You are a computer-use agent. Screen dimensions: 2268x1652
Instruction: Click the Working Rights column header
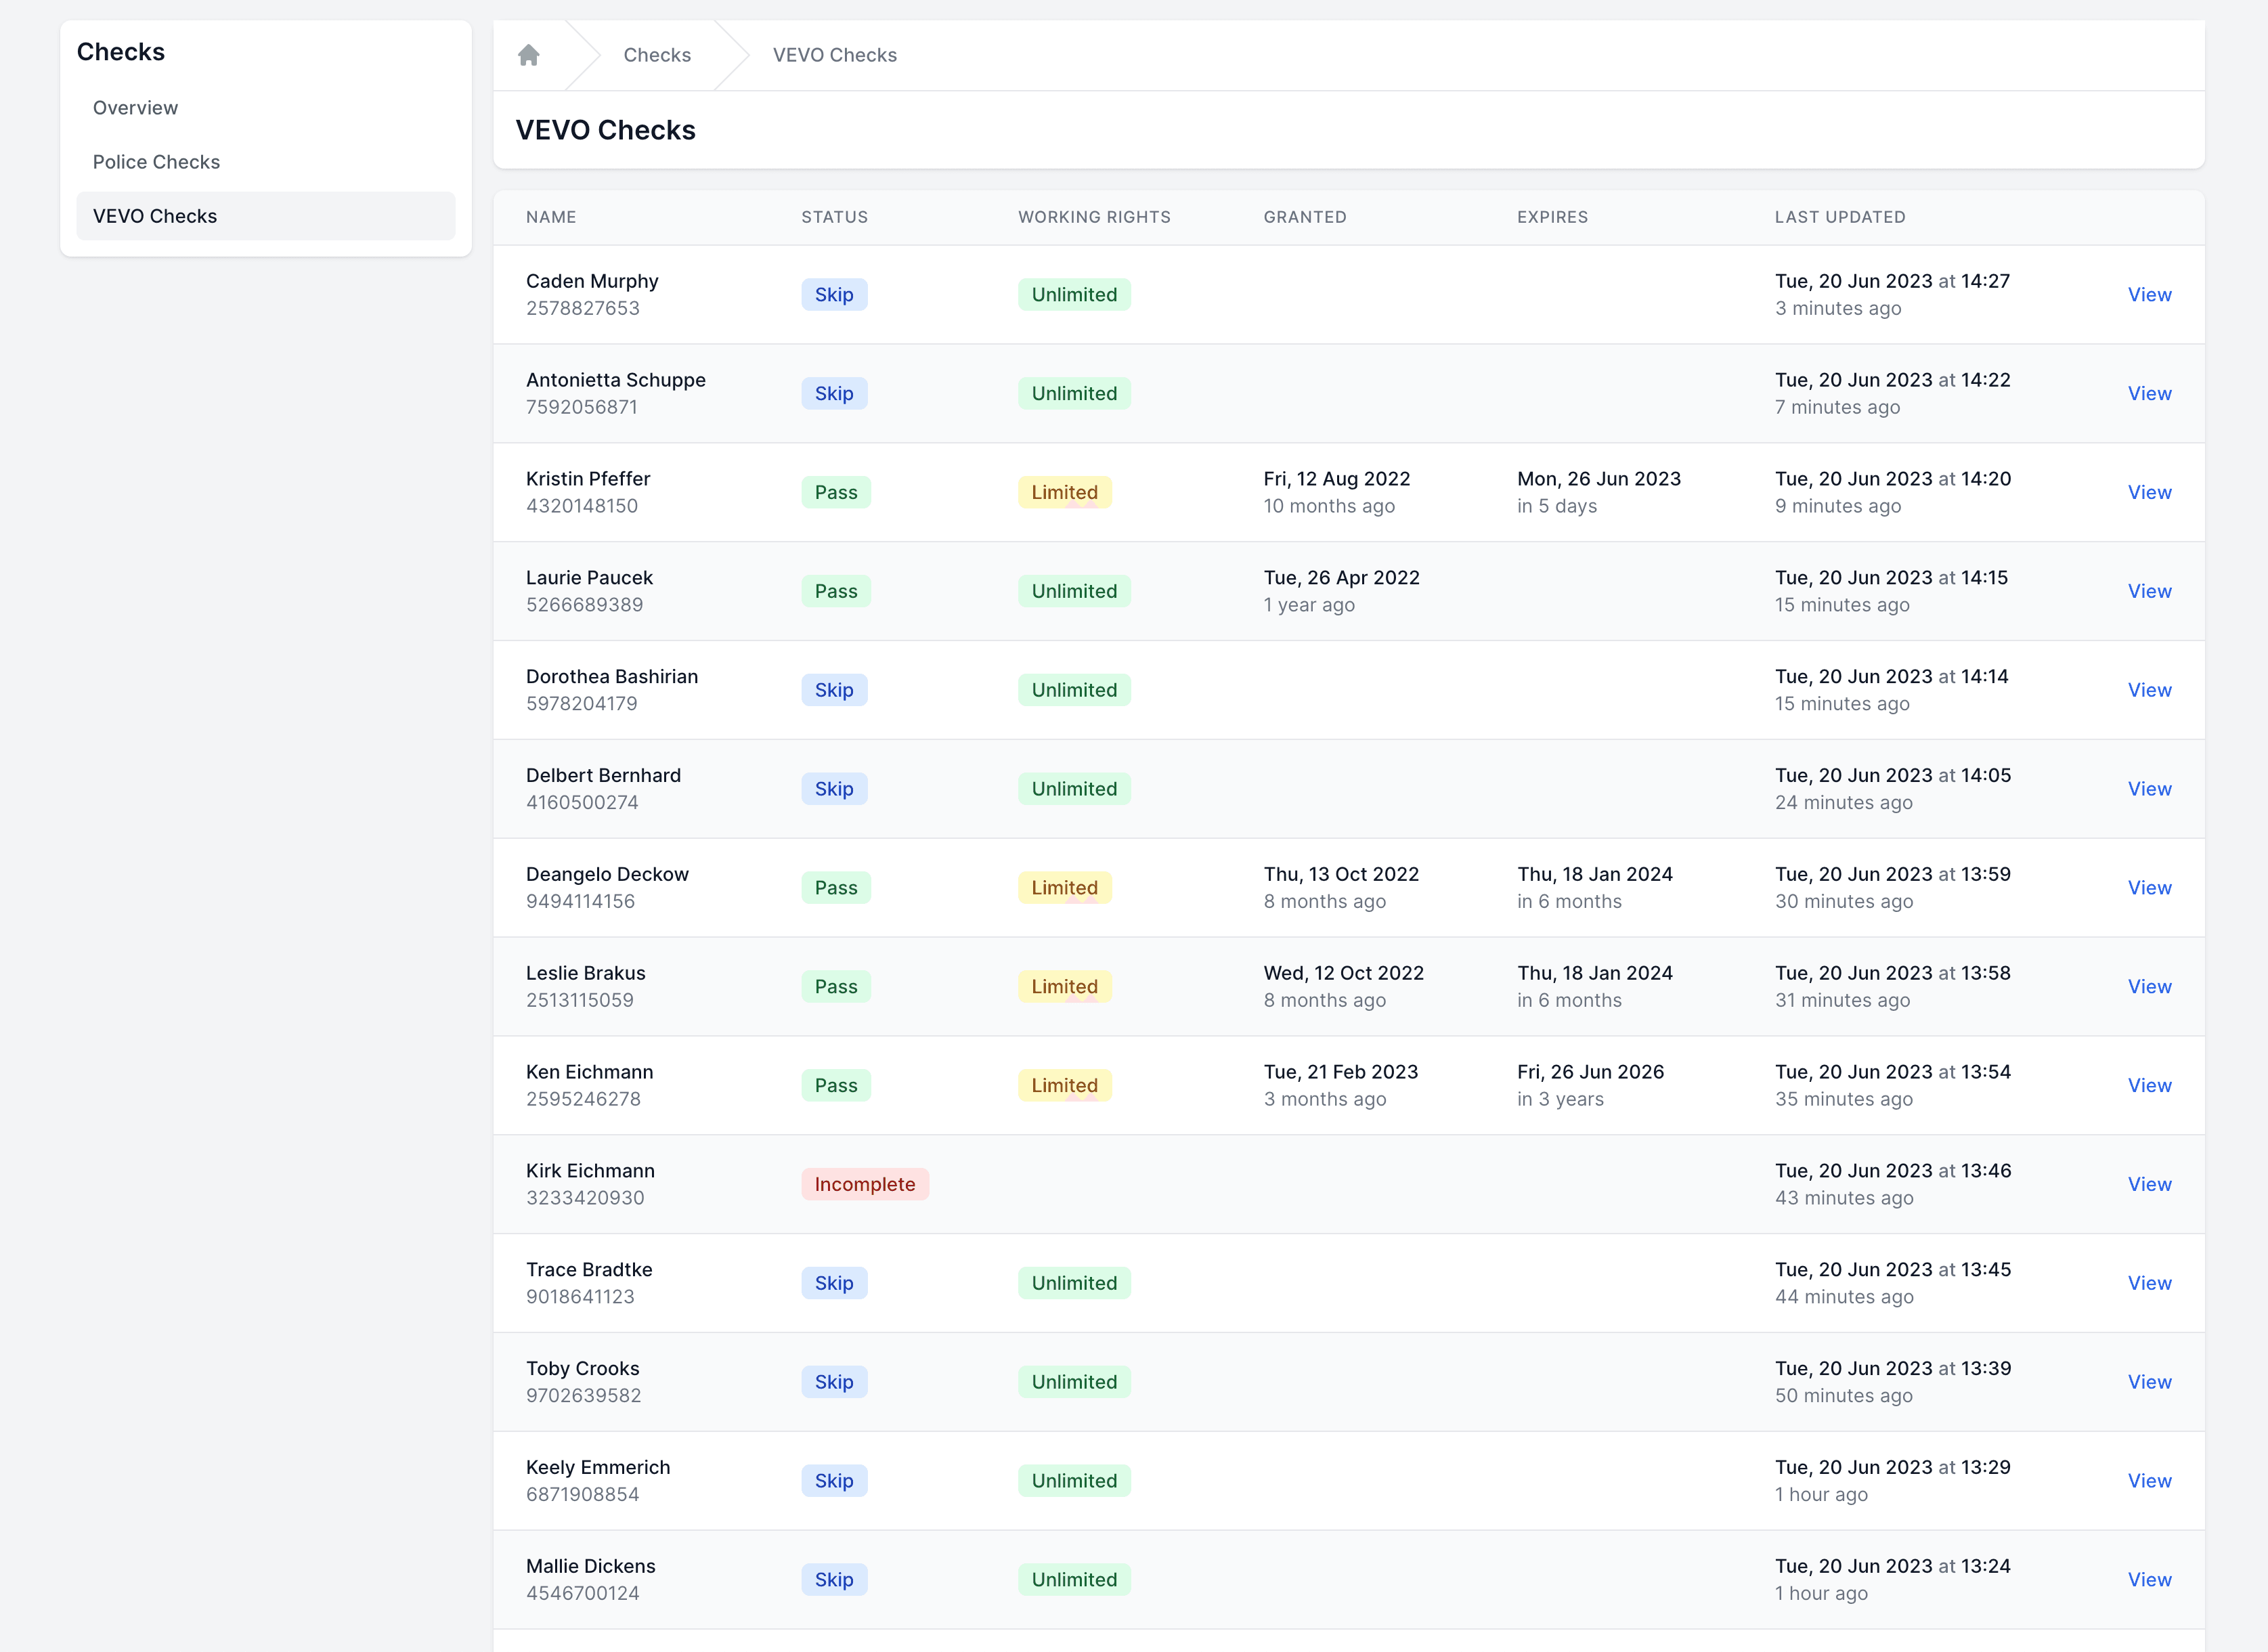(1094, 217)
